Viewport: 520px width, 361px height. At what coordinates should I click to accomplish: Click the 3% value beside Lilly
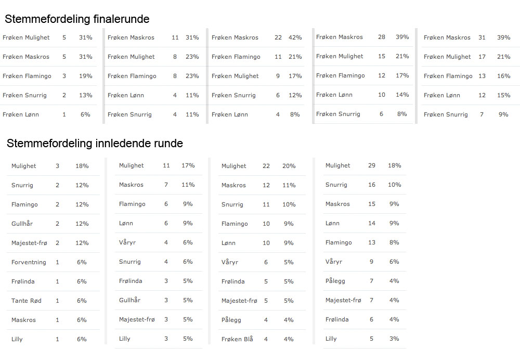click(x=394, y=339)
